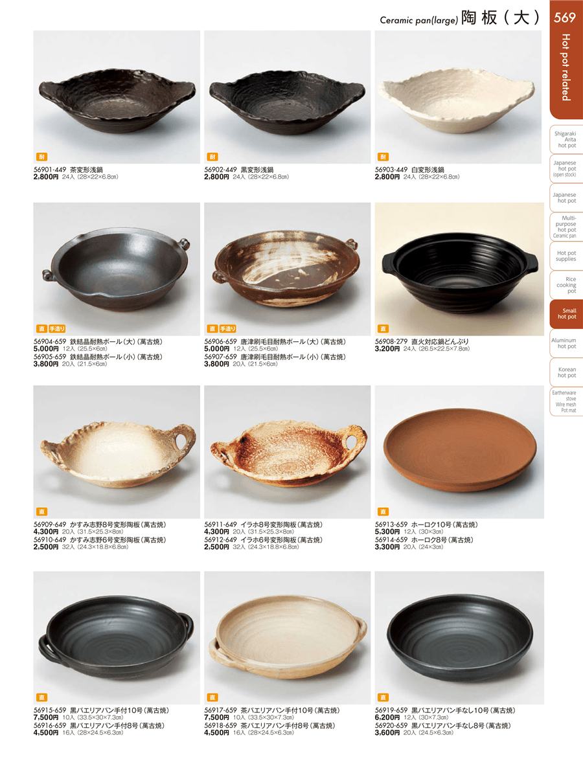
Task: Open the Hot pot supplies tab
Action: pos(566,256)
